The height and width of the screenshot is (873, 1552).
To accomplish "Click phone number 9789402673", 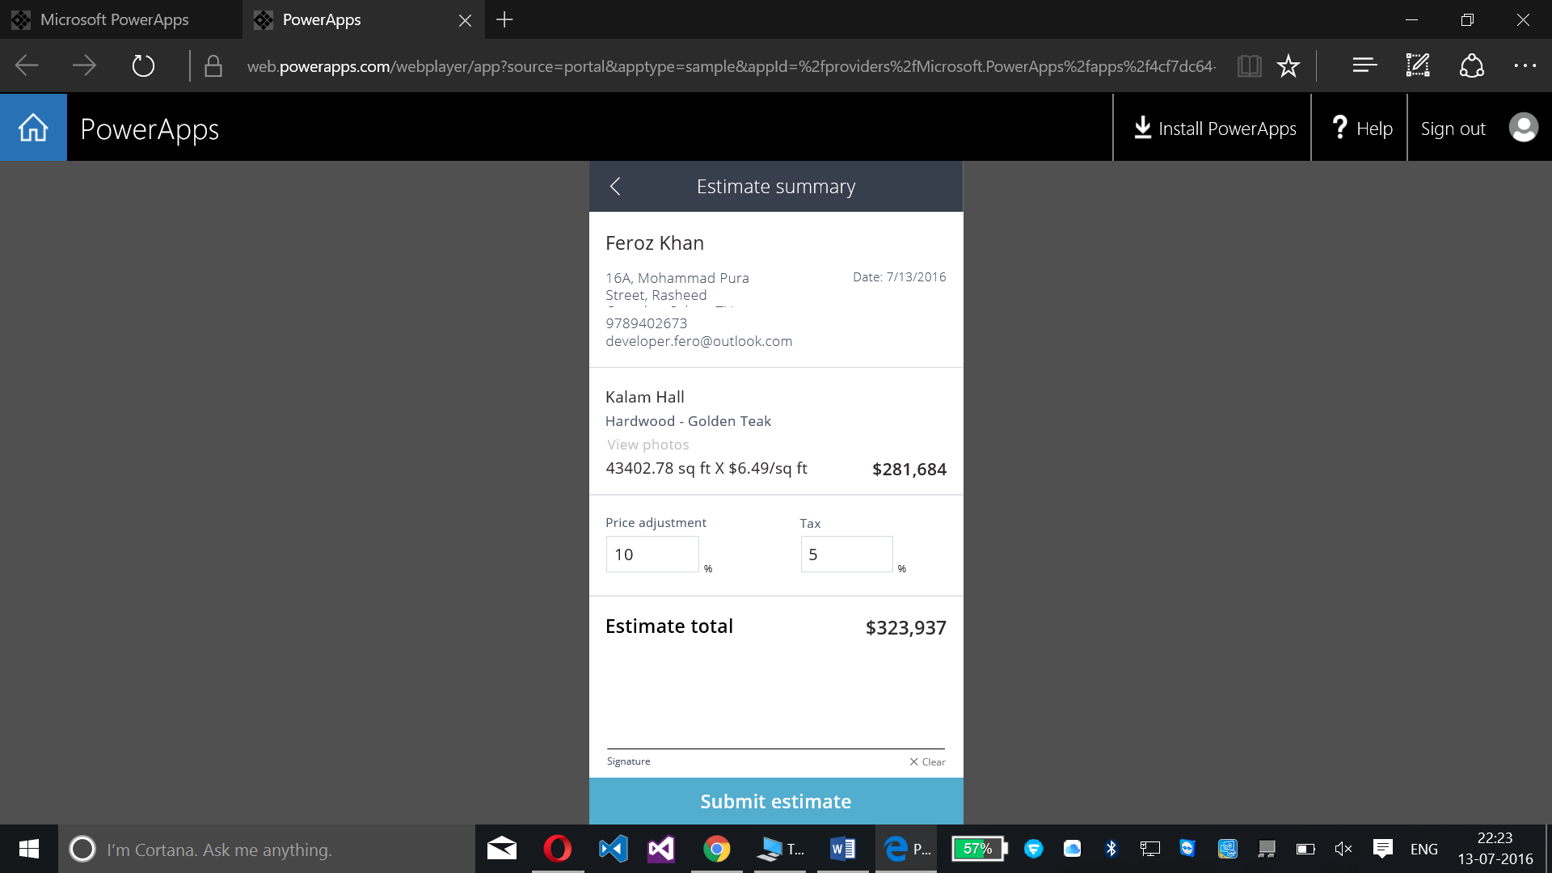I will (x=647, y=323).
